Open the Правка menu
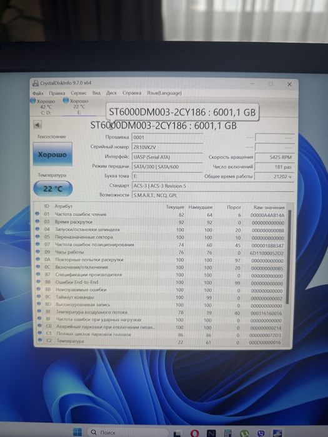 pos(57,93)
